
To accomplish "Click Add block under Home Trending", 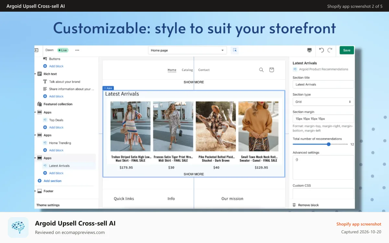I will (x=56, y=150).
